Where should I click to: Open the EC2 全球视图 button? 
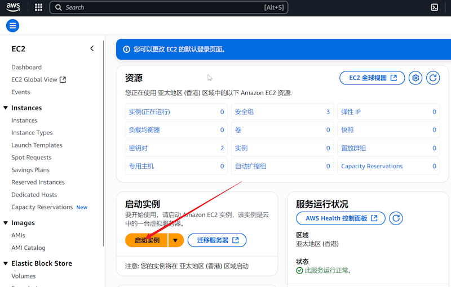click(x=372, y=78)
